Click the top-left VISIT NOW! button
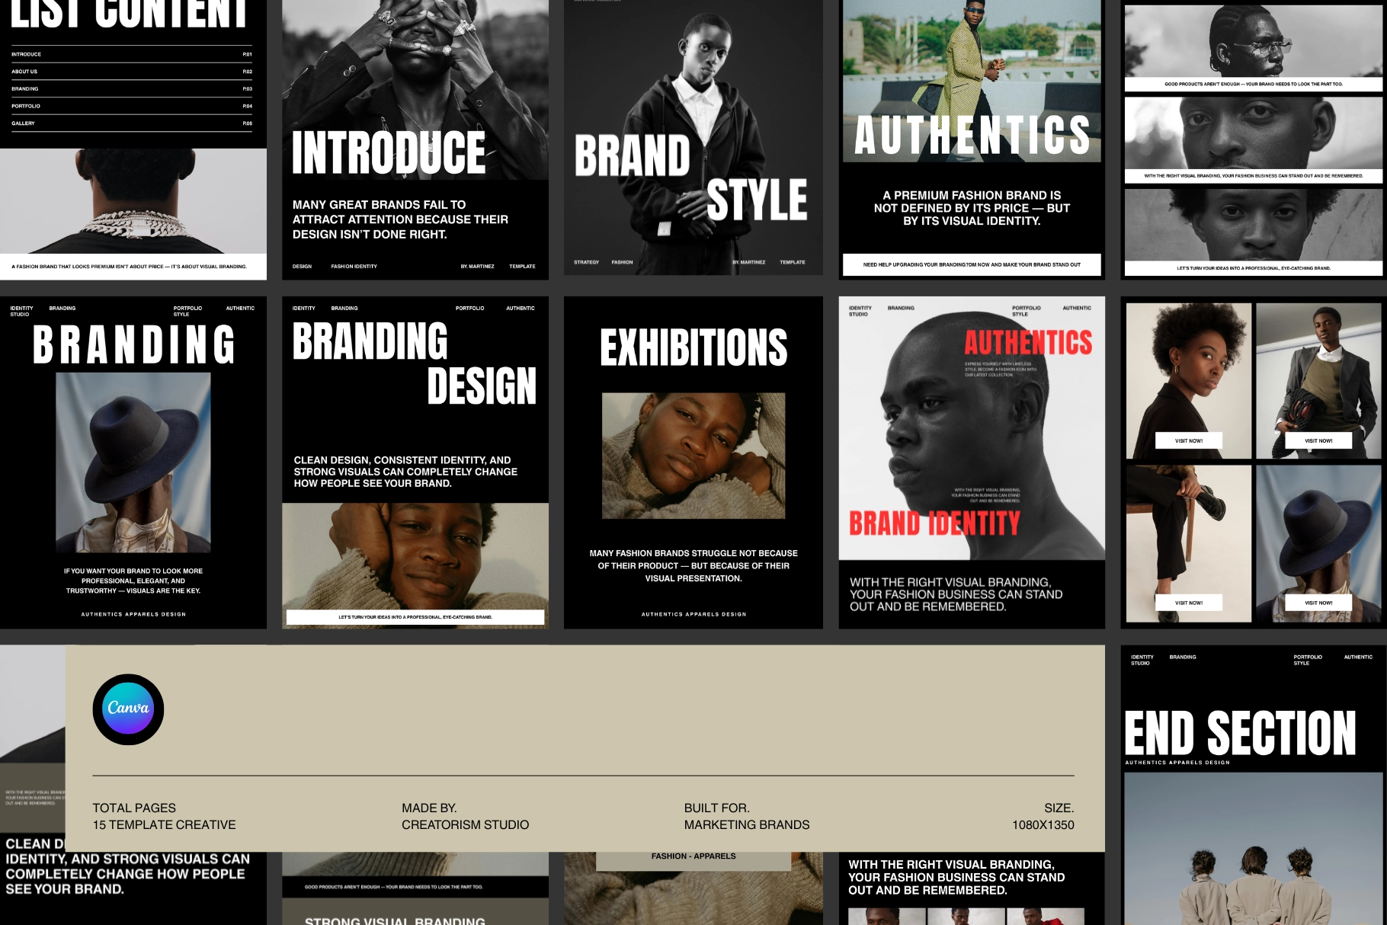Image resolution: width=1387 pixels, height=925 pixels. click(x=1189, y=440)
